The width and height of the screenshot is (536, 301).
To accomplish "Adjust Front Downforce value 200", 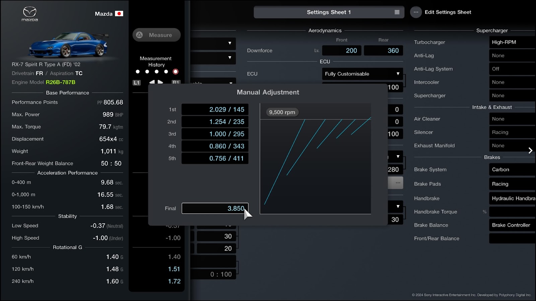I will (x=342, y=51).
